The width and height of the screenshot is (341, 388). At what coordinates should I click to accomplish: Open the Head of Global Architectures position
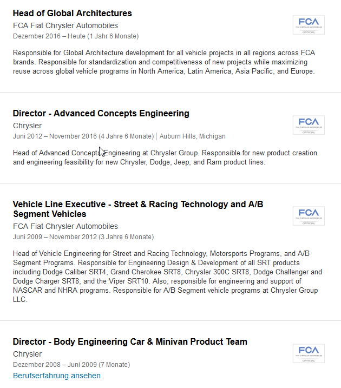(x=72, y=13)
